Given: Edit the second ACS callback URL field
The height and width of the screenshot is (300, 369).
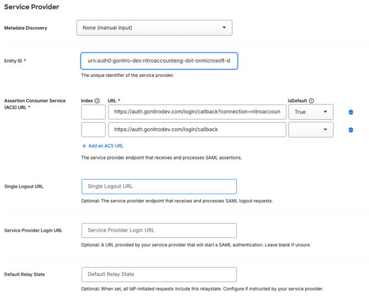Looking at the screenshot, I should 197,130.
